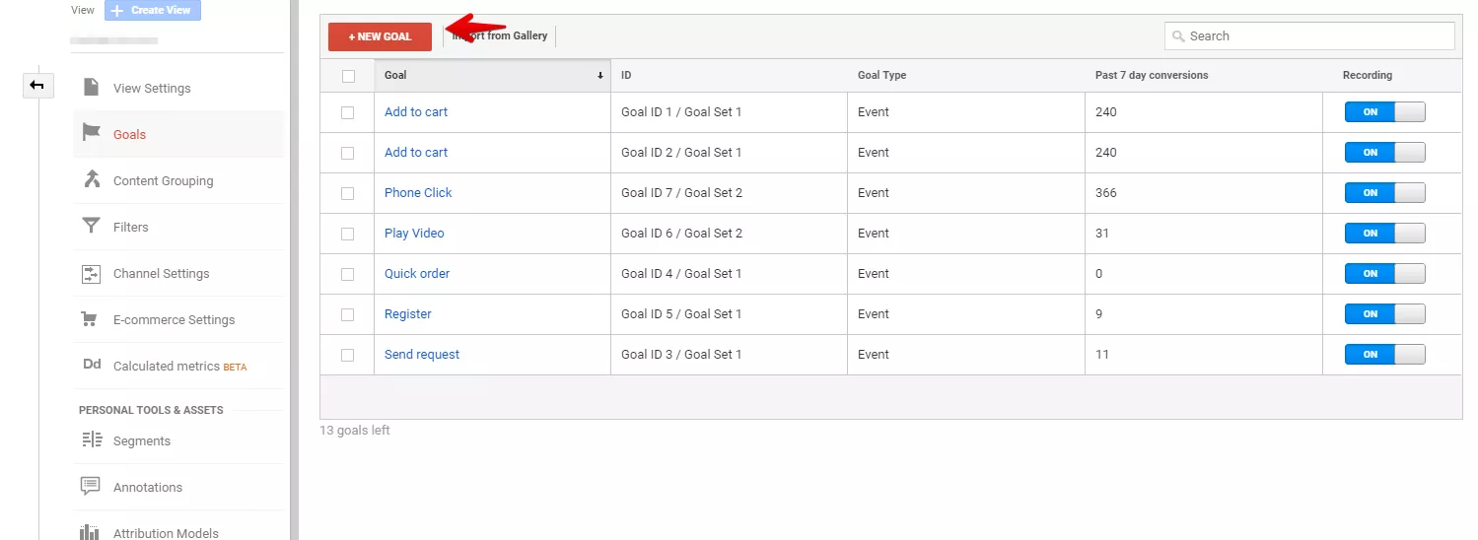Click the Recording column header
Image resolution: width=1478 pixels, height=540 pixels.
point(1392,75)
